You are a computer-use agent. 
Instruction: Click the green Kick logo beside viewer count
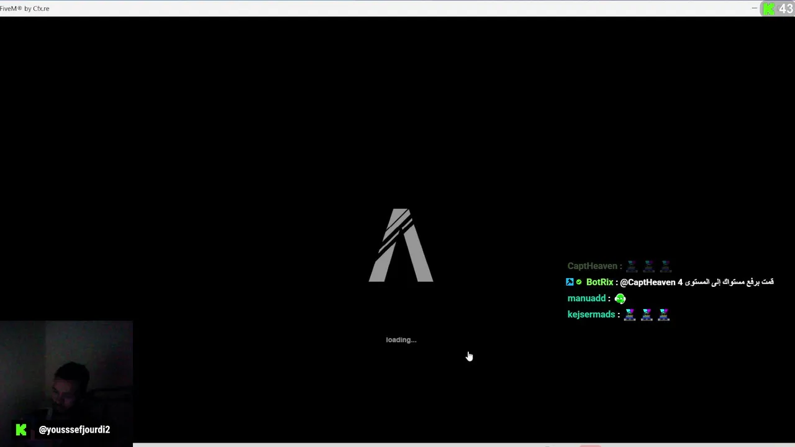click(769, 9)
